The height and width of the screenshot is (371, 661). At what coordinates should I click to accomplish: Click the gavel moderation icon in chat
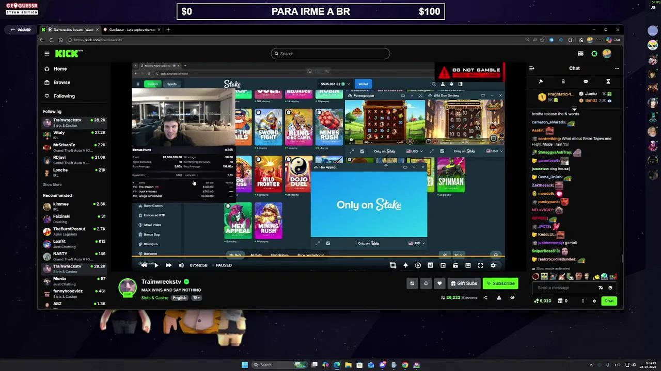(x=541, y=81)
